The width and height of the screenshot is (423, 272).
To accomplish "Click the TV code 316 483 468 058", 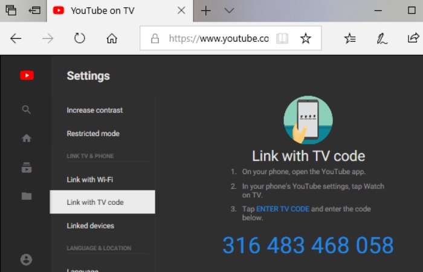I will [308, 245].
